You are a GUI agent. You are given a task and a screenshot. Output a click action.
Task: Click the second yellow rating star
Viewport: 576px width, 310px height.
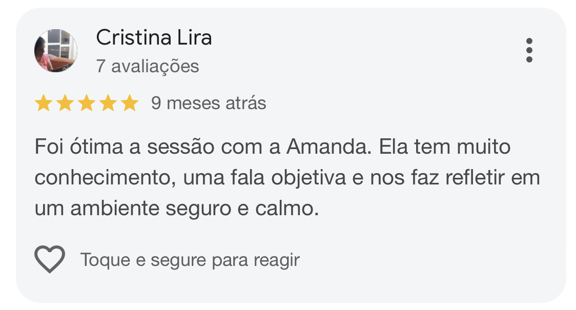(x=65, y=103)
